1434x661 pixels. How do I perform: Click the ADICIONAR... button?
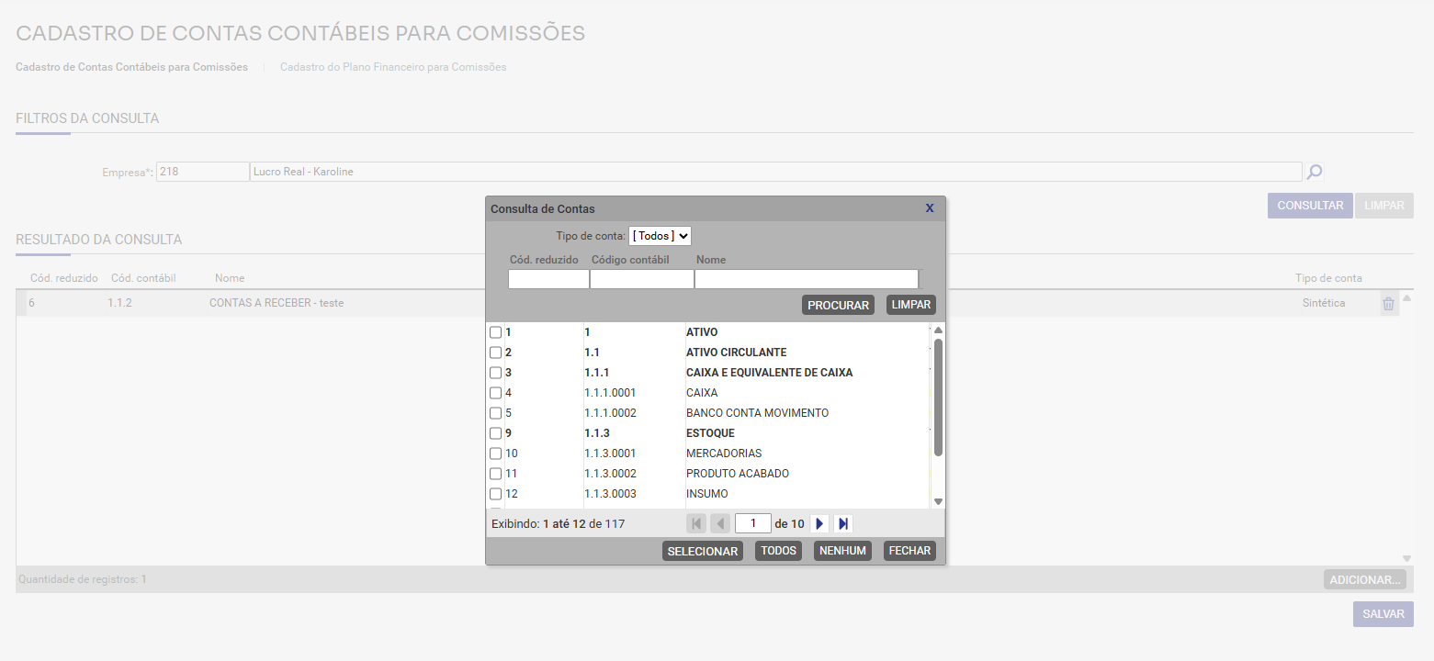(1365, 579)
